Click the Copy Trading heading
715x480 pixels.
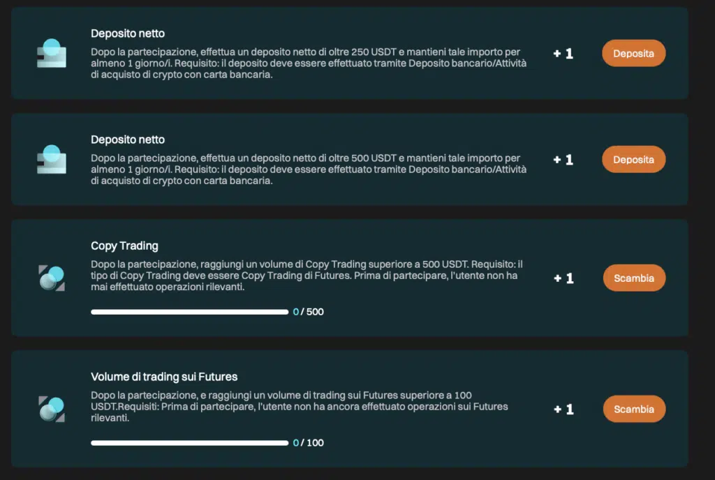point(124,246)
